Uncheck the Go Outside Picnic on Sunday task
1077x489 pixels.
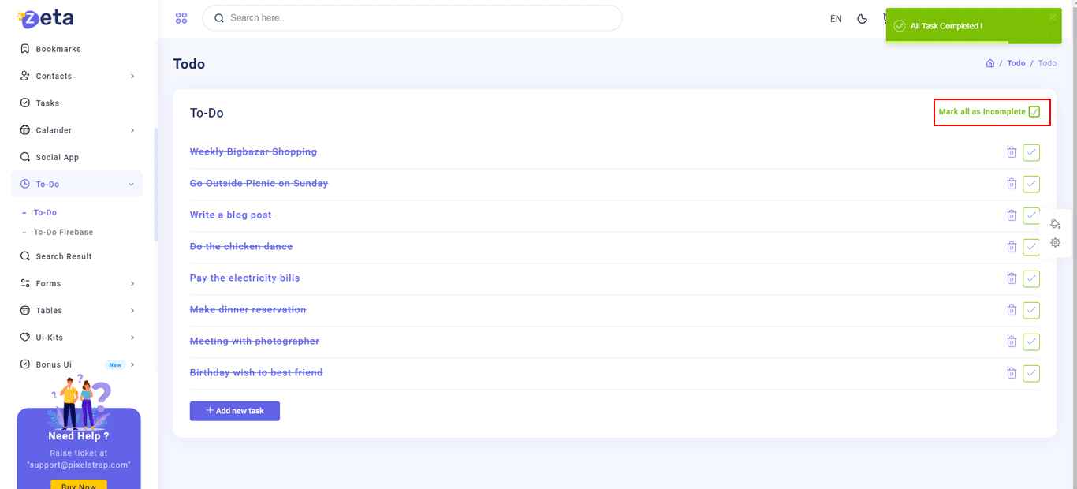pos(1031,184)
